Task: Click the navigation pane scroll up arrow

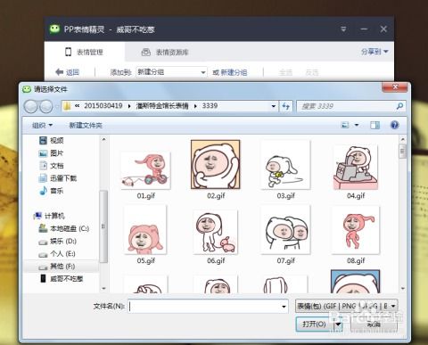Action: pos(103,139)
